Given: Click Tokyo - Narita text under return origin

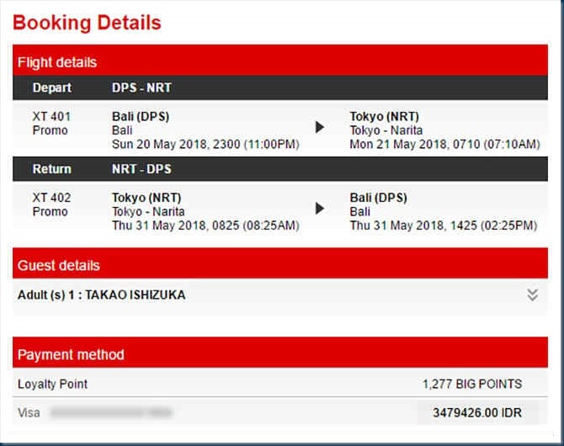Looking at the screenshot, I should pyautogui.click(x=148, y=211).
